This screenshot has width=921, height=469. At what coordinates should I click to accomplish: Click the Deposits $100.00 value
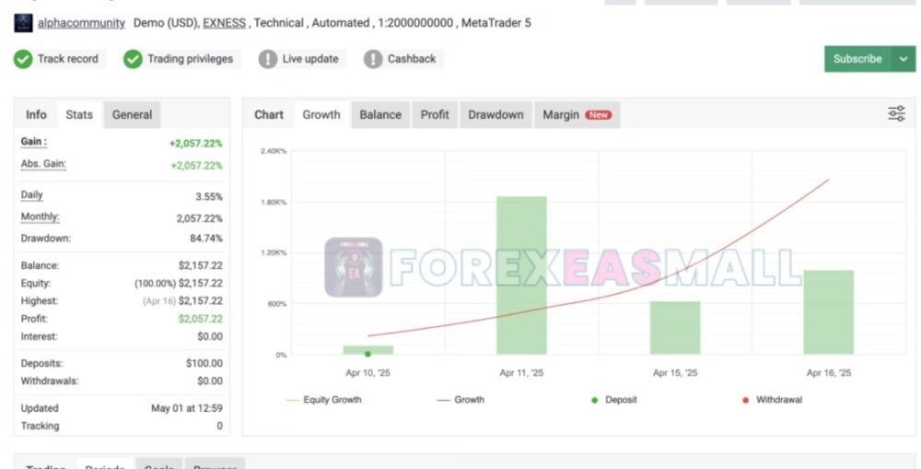click(x=204, y=363)
